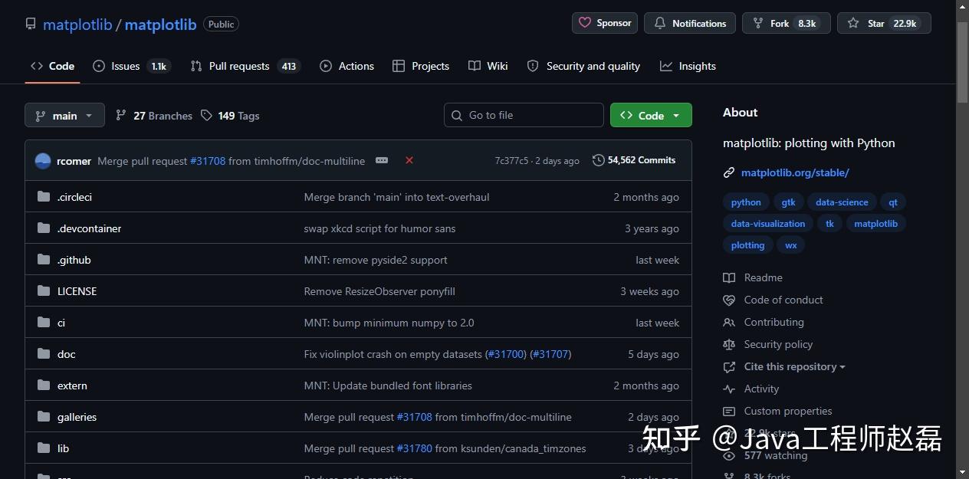This screenshot has width=969, height=479.
Task: Open the Projects tab
Action: tap(421, 66)
